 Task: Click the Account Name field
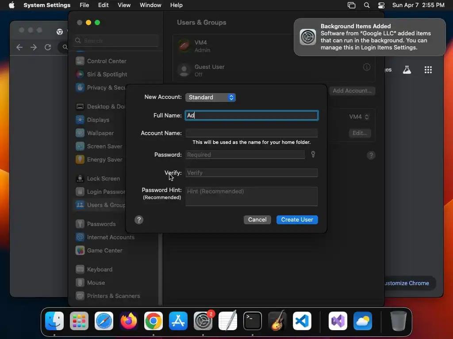tap(252, 133)
